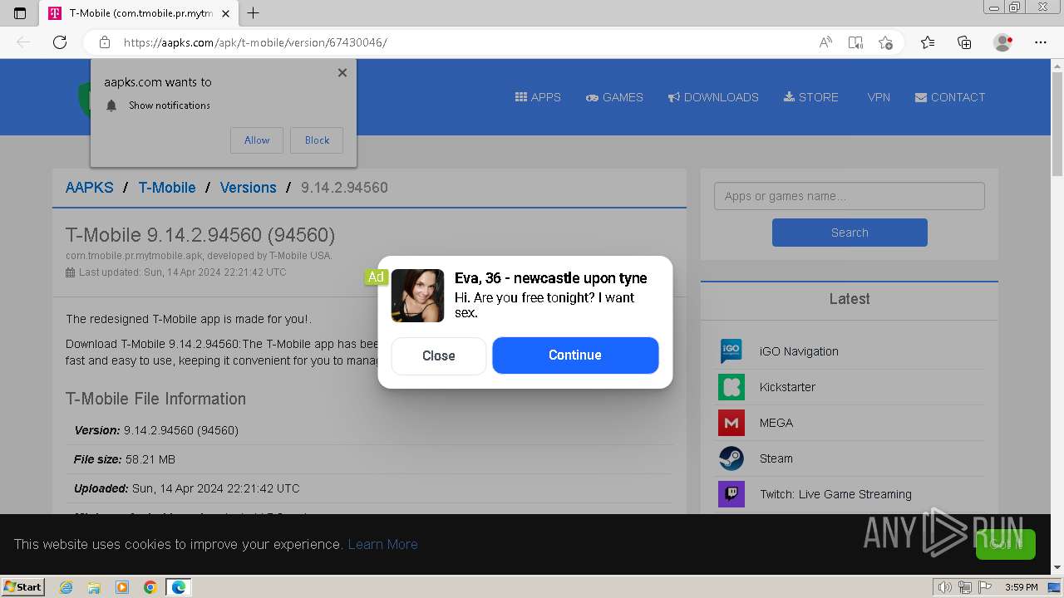The height and width of the screenshot is (598, 1064).
Task: Click the green Ad label
Action: 376,277
